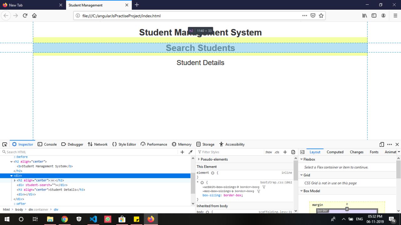Expand the Pseudo-elements section
This screenshot has width=401, height=225.
pos(199,159)
